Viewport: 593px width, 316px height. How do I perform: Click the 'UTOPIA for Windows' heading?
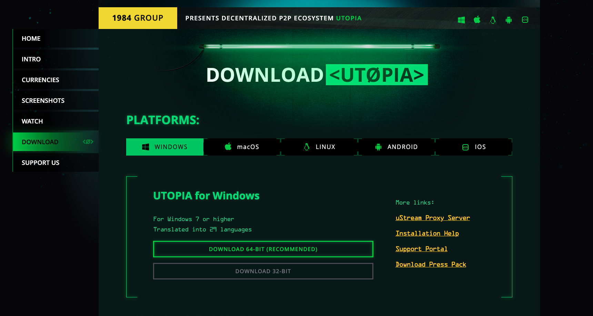pos(206,196)
